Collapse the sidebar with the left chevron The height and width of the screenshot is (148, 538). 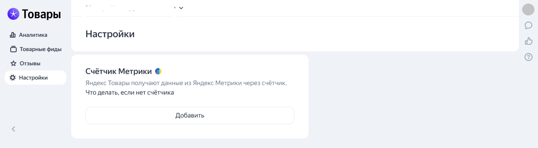click(x=13, y=129)
